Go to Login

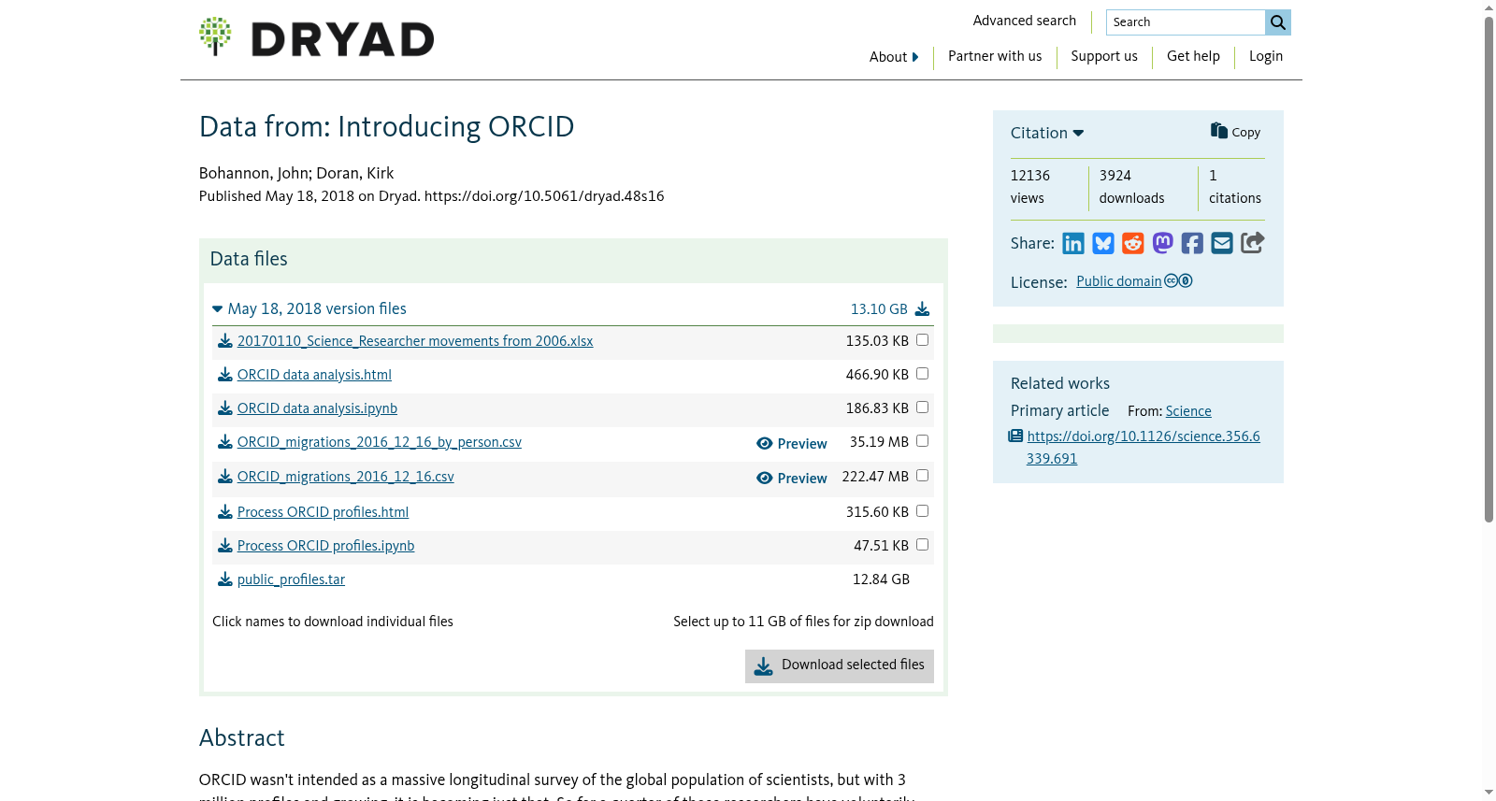(1266, 56)
